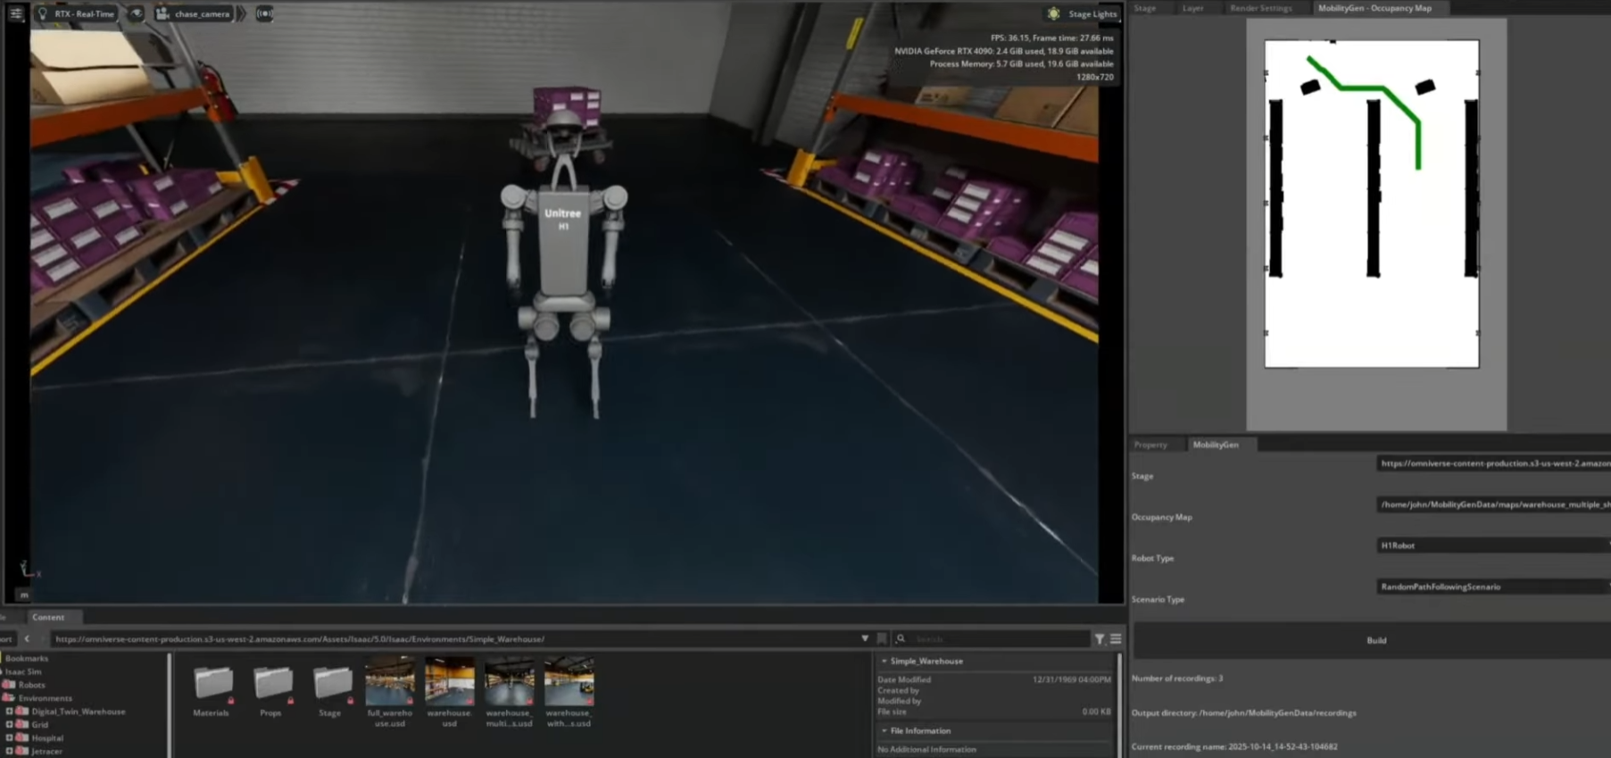Viewport: 1611px width, 758px height.
Task: Click the 1280x720 resolution text
Action: coord(1095,78)
